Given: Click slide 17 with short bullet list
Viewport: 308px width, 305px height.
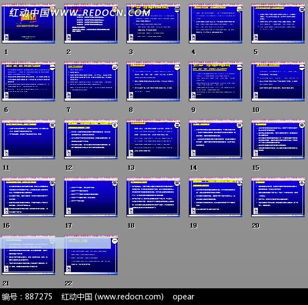Looking at the screenshot, I should pos(91,197).
